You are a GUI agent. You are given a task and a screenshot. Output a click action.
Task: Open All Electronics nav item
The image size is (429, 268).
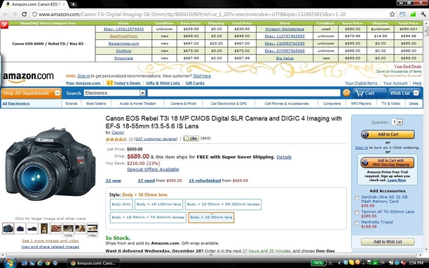point(16,104)
